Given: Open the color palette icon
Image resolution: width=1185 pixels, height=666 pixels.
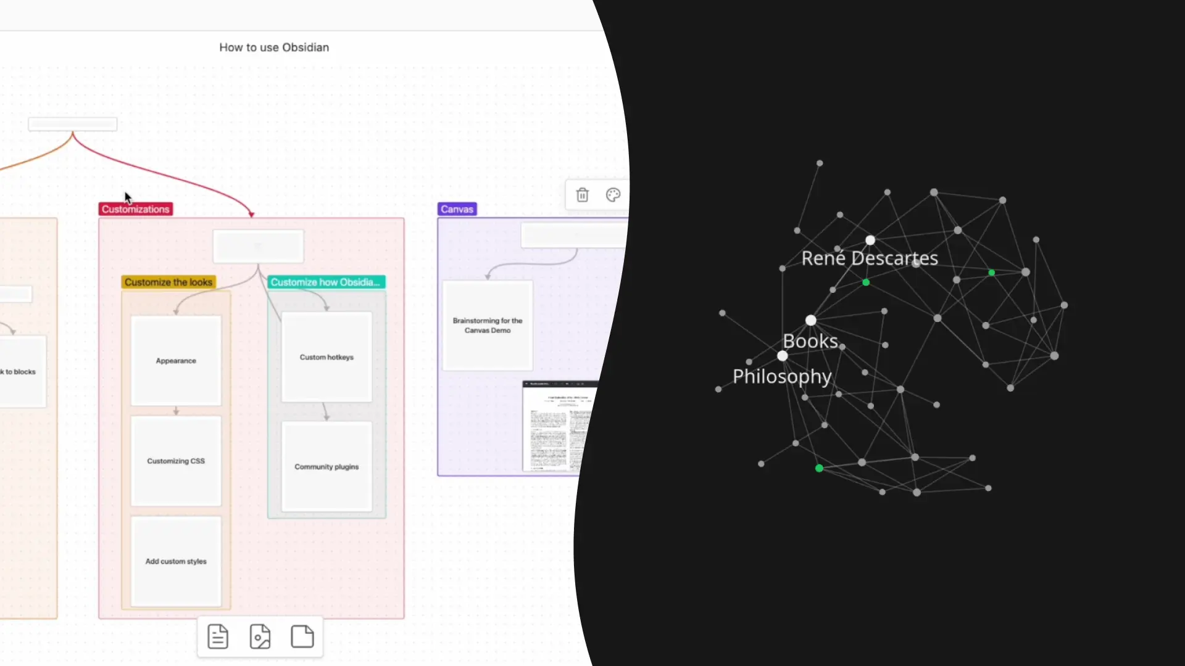Looking at the screenshot, I should tap(613, 195).
